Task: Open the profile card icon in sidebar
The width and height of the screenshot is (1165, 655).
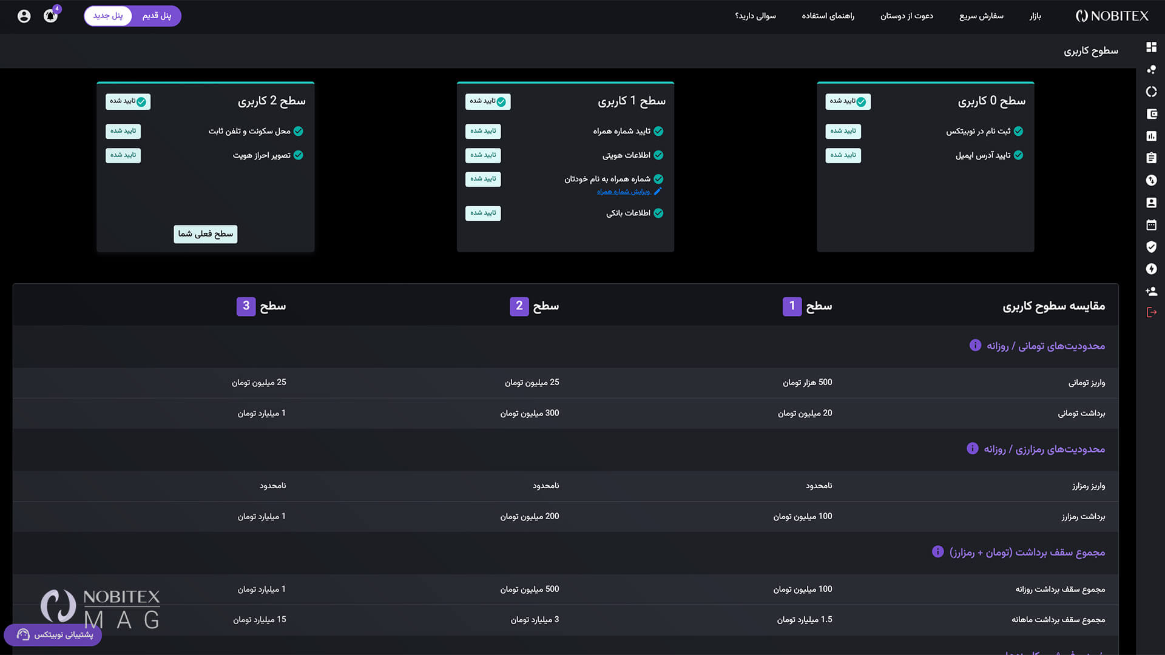Action: click(1151, 203)
